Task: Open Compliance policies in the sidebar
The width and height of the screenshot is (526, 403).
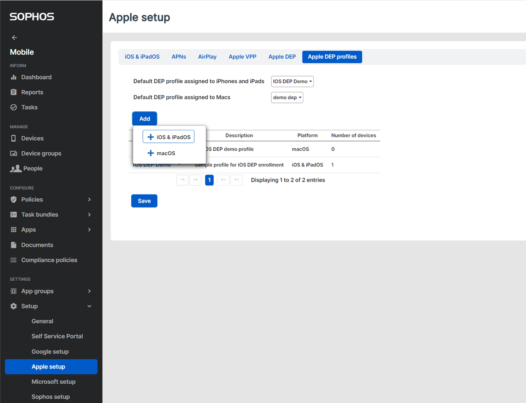Action: tap(49, 260)
